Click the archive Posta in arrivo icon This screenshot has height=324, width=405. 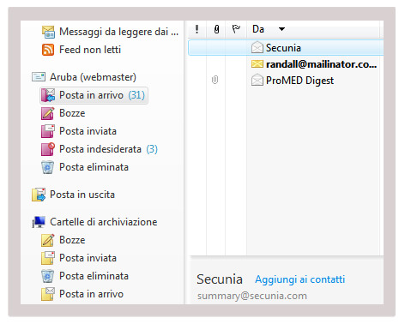coord(48,294)
